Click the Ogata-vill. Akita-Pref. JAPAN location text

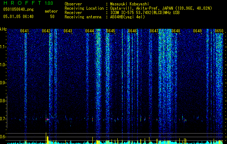point(161,8)
